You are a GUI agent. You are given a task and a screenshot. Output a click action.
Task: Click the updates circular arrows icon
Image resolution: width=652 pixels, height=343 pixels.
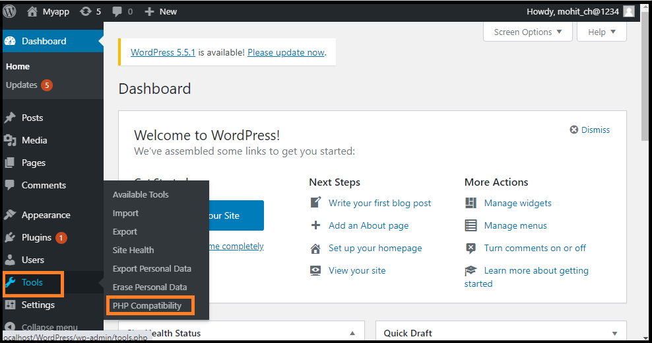click(86, 11)
